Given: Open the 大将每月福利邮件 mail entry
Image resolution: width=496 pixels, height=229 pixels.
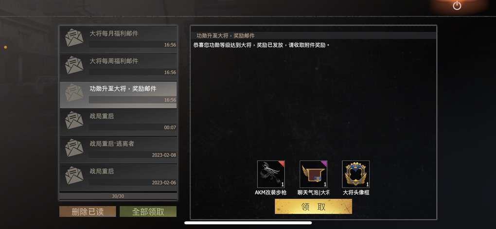Looking at the screenshot, I should click(118, 39).
